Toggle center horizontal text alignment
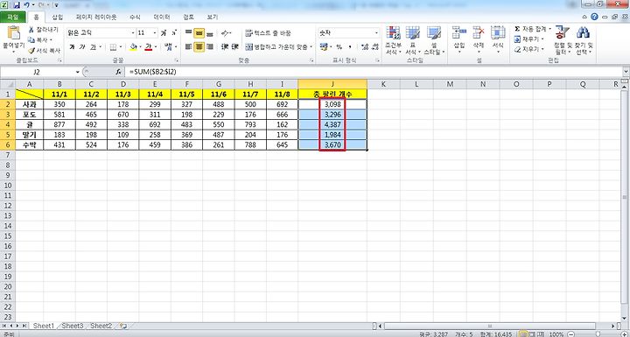Image resolution: width=630 pixels, height=337 pixels. coord(199,47)
